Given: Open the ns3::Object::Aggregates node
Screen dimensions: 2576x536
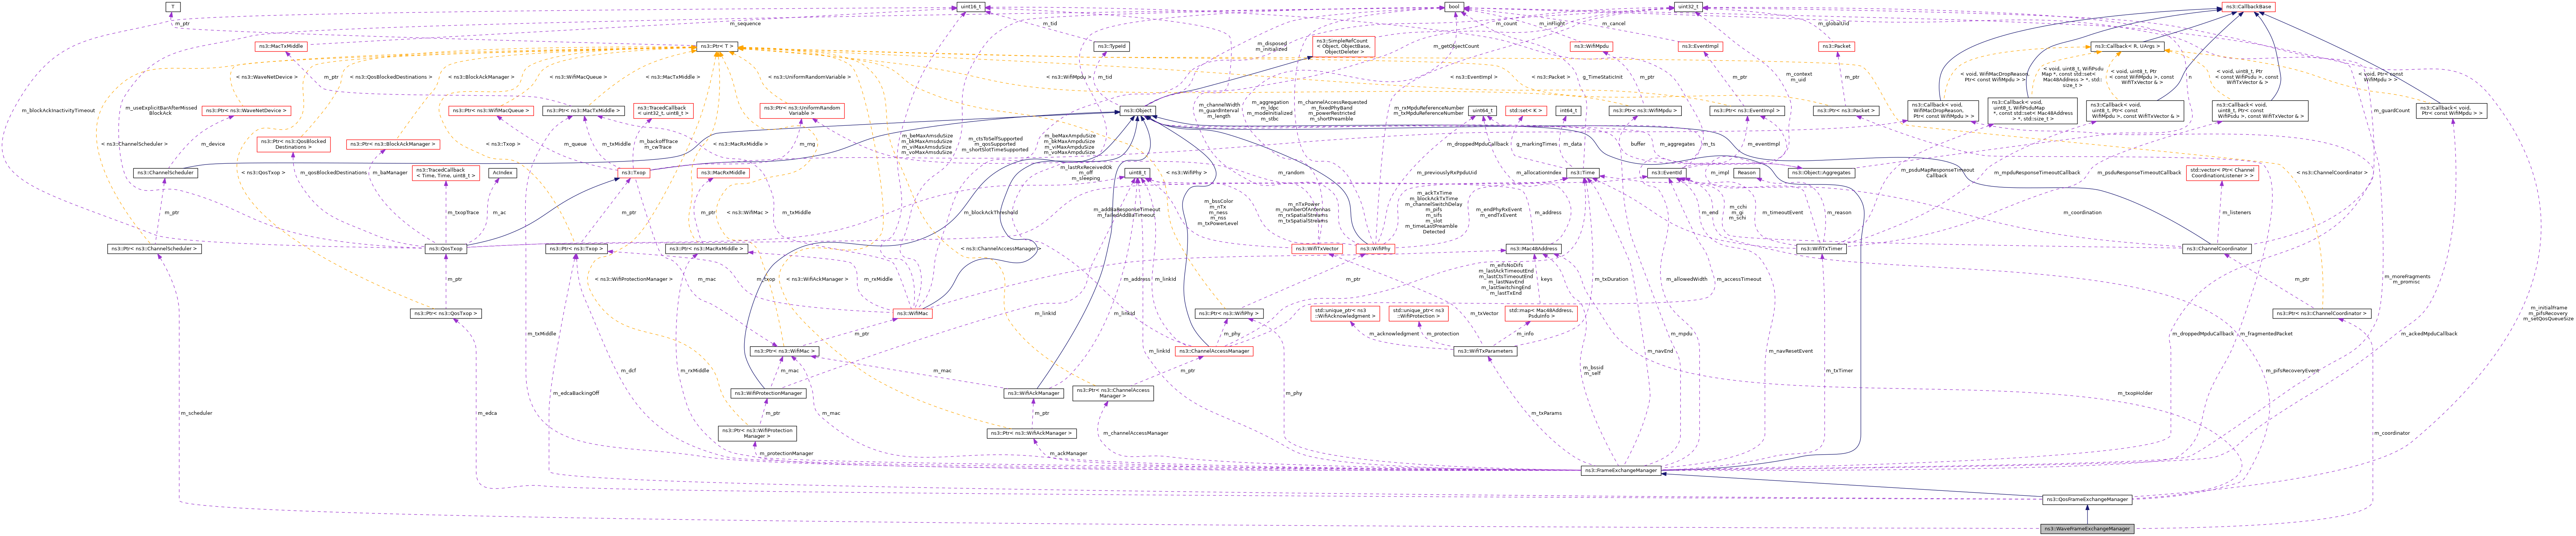Looking at the screenshot, I should (1821, 173).
